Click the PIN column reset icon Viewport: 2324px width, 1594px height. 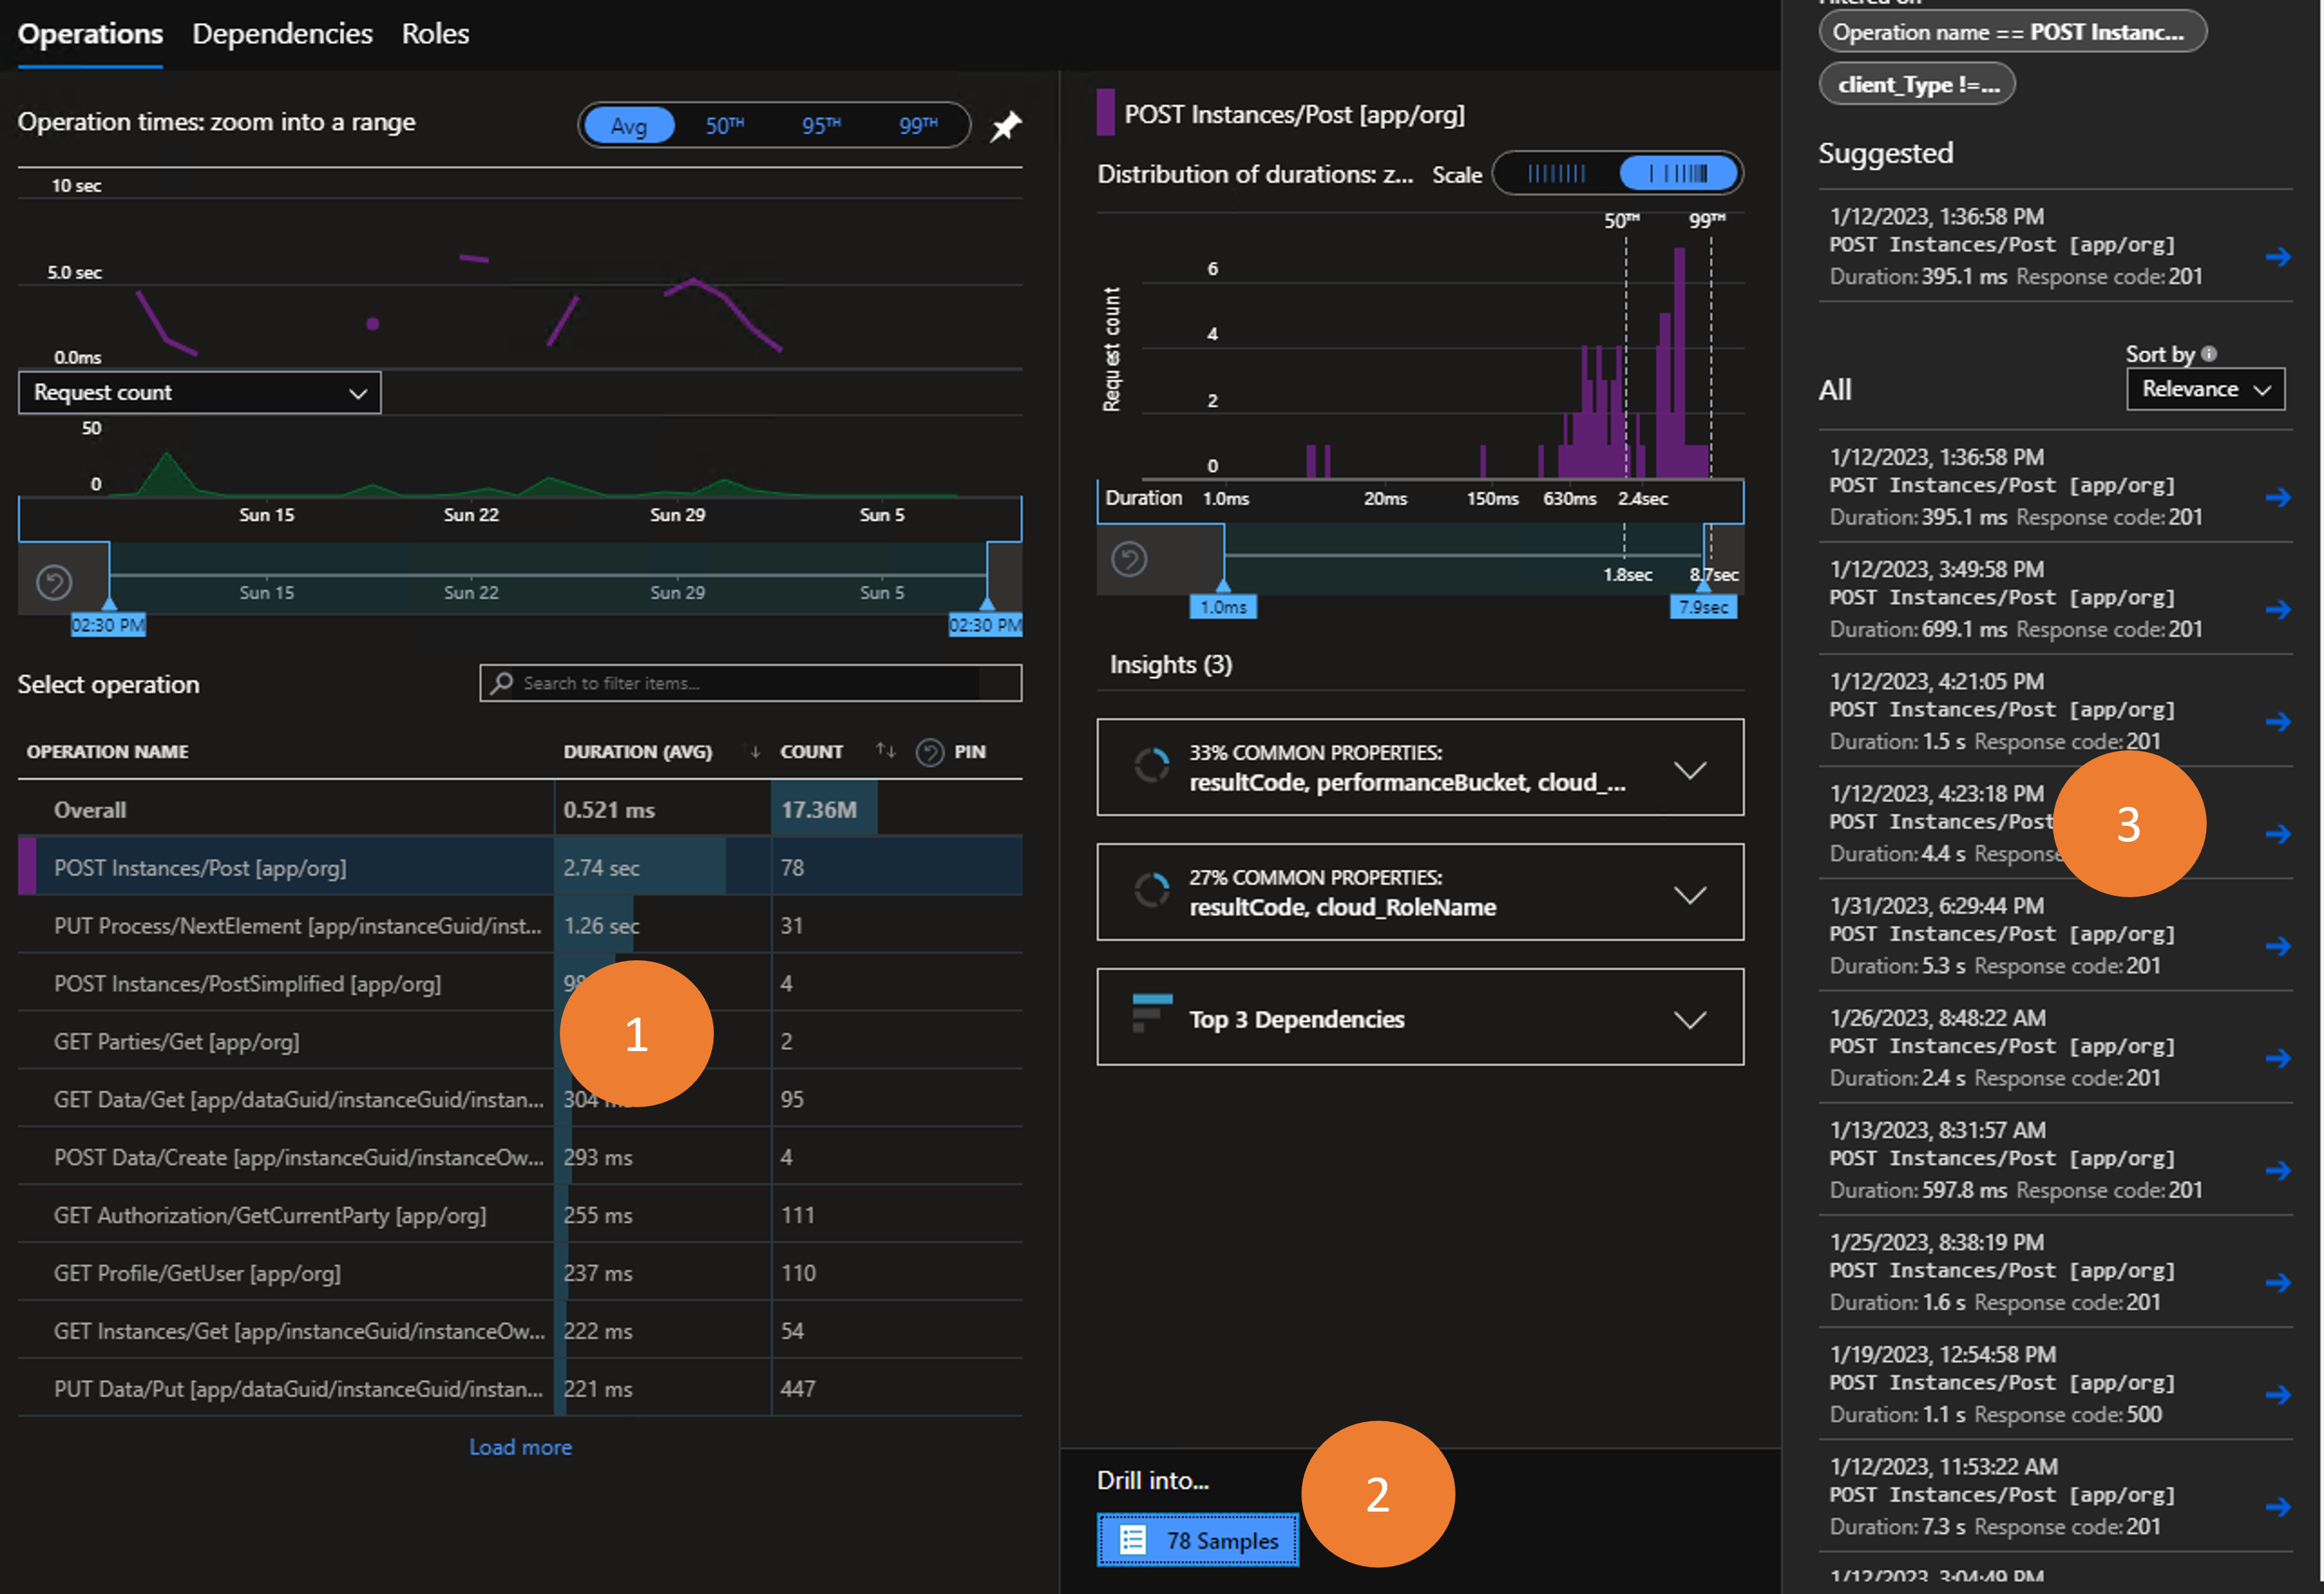click(x=929, y=752)
